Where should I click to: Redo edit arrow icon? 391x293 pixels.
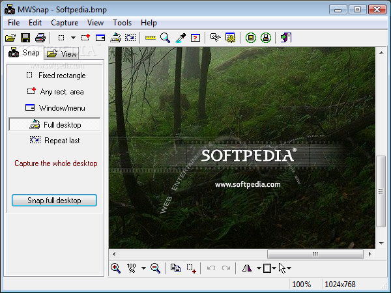point(226,268)
